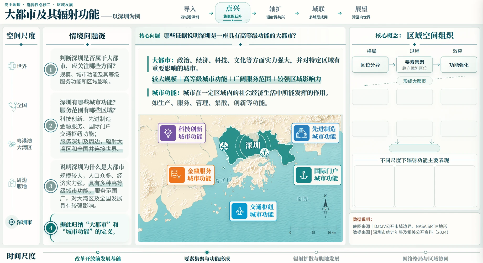
Task: Click the green anchor 国际门户 icon
Action: pyautogui.click(x=304, y=175)
